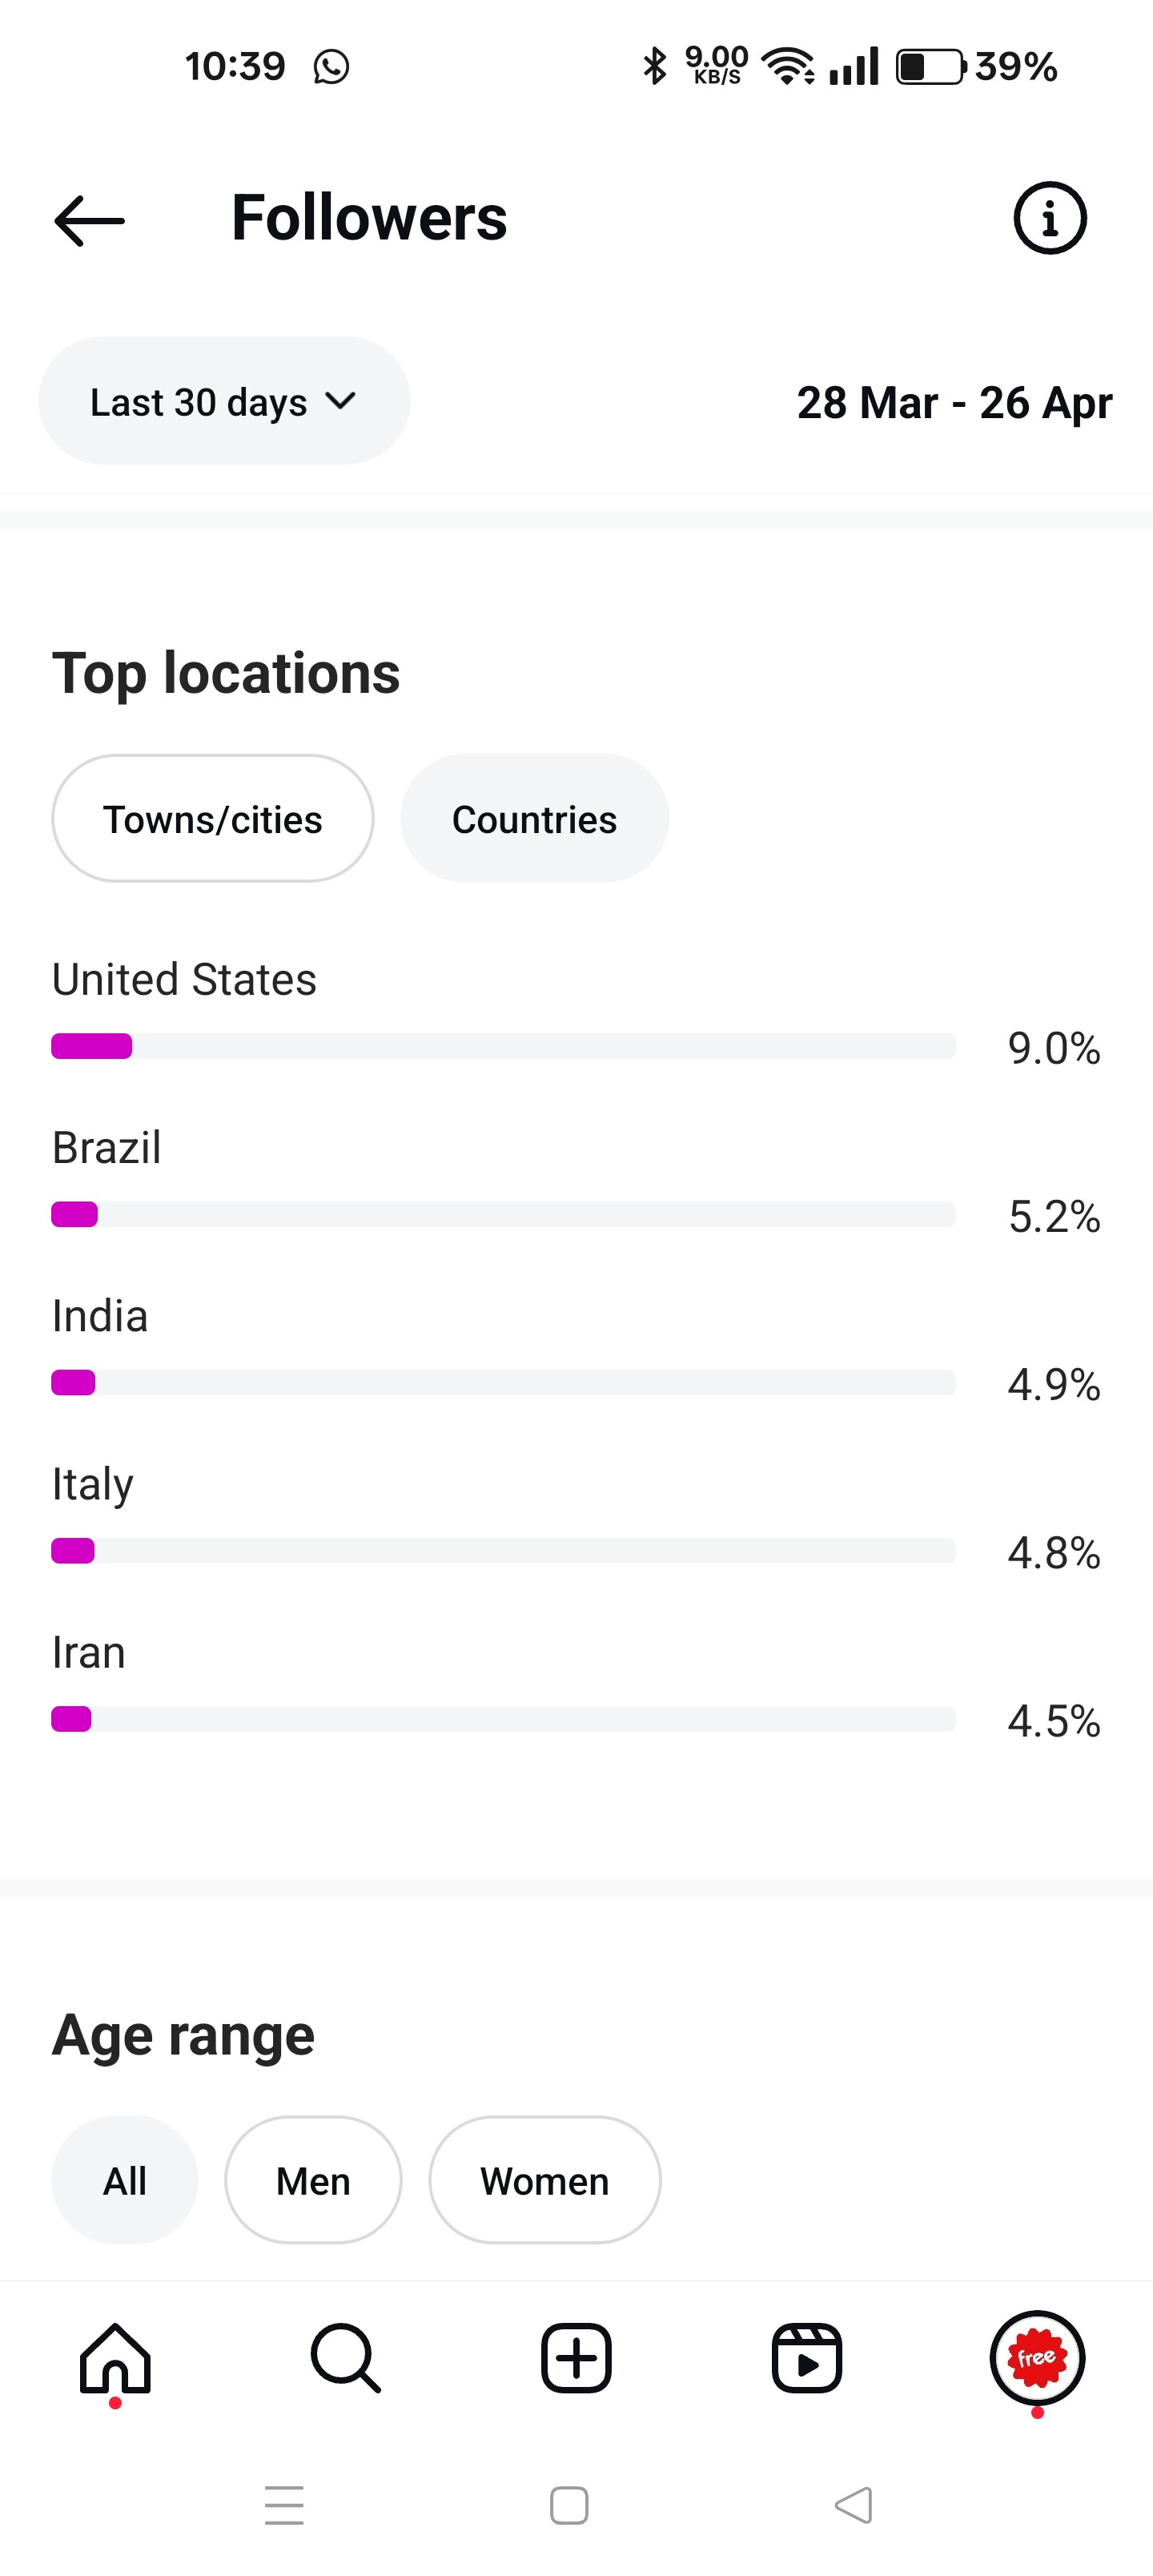The height and width of the screenshot is (2576, 1153).
Task: Select the Towns/cities filter
Action: coord(213,819)
